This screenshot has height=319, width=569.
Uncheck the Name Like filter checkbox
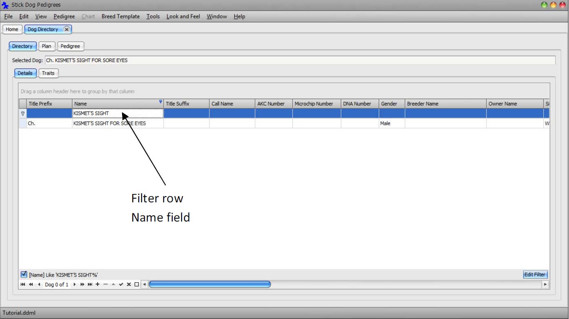24,275
